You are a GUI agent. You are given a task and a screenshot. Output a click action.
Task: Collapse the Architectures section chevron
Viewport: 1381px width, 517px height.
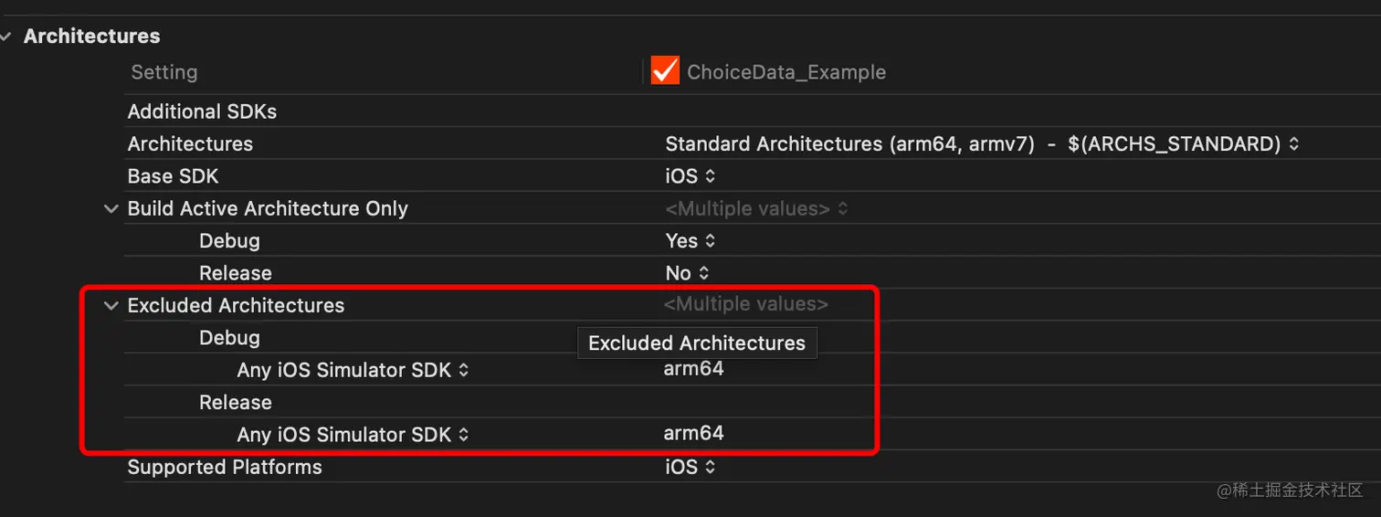pos(7,37)
